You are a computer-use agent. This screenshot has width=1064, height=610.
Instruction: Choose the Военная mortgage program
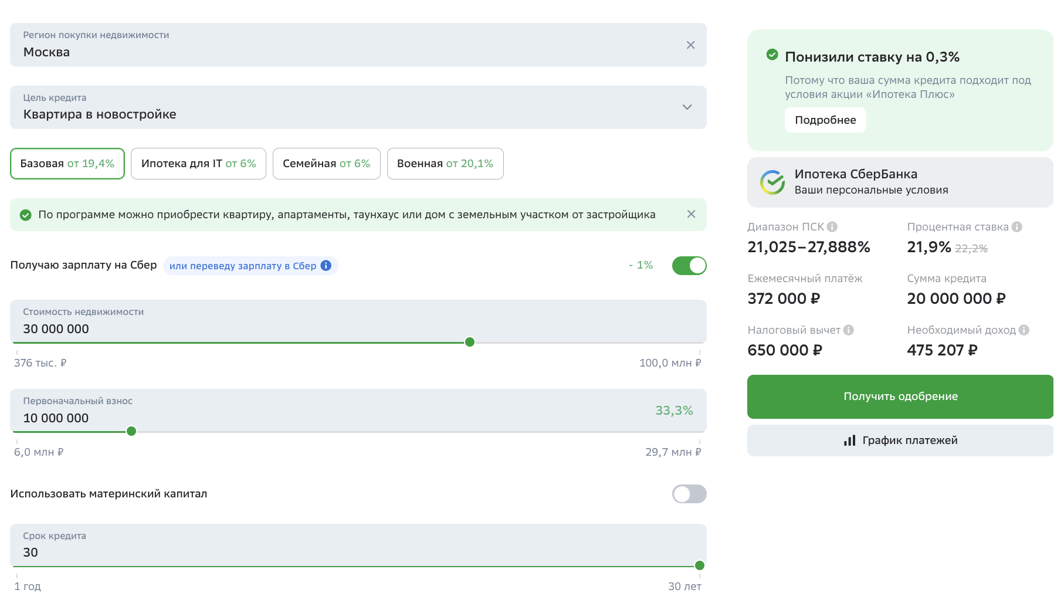[445, 164]
